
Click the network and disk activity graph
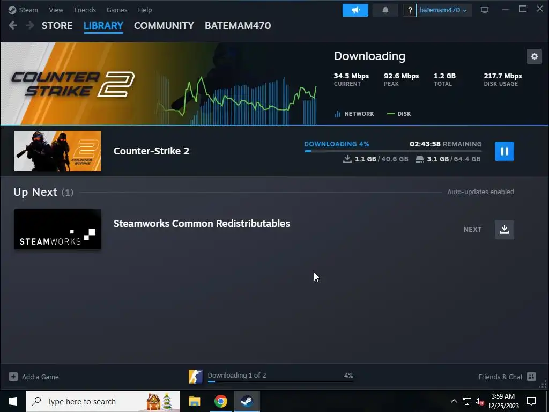click(x=236, y=100)
